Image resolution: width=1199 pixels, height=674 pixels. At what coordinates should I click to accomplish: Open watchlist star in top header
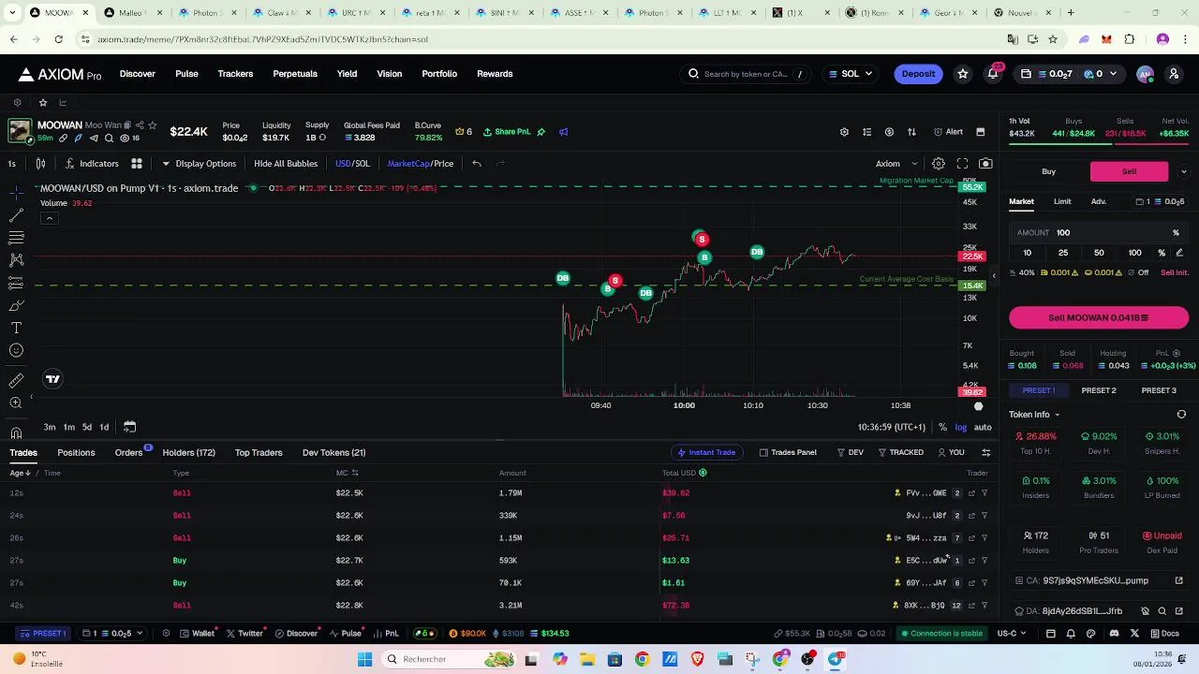tap(962, 74)
